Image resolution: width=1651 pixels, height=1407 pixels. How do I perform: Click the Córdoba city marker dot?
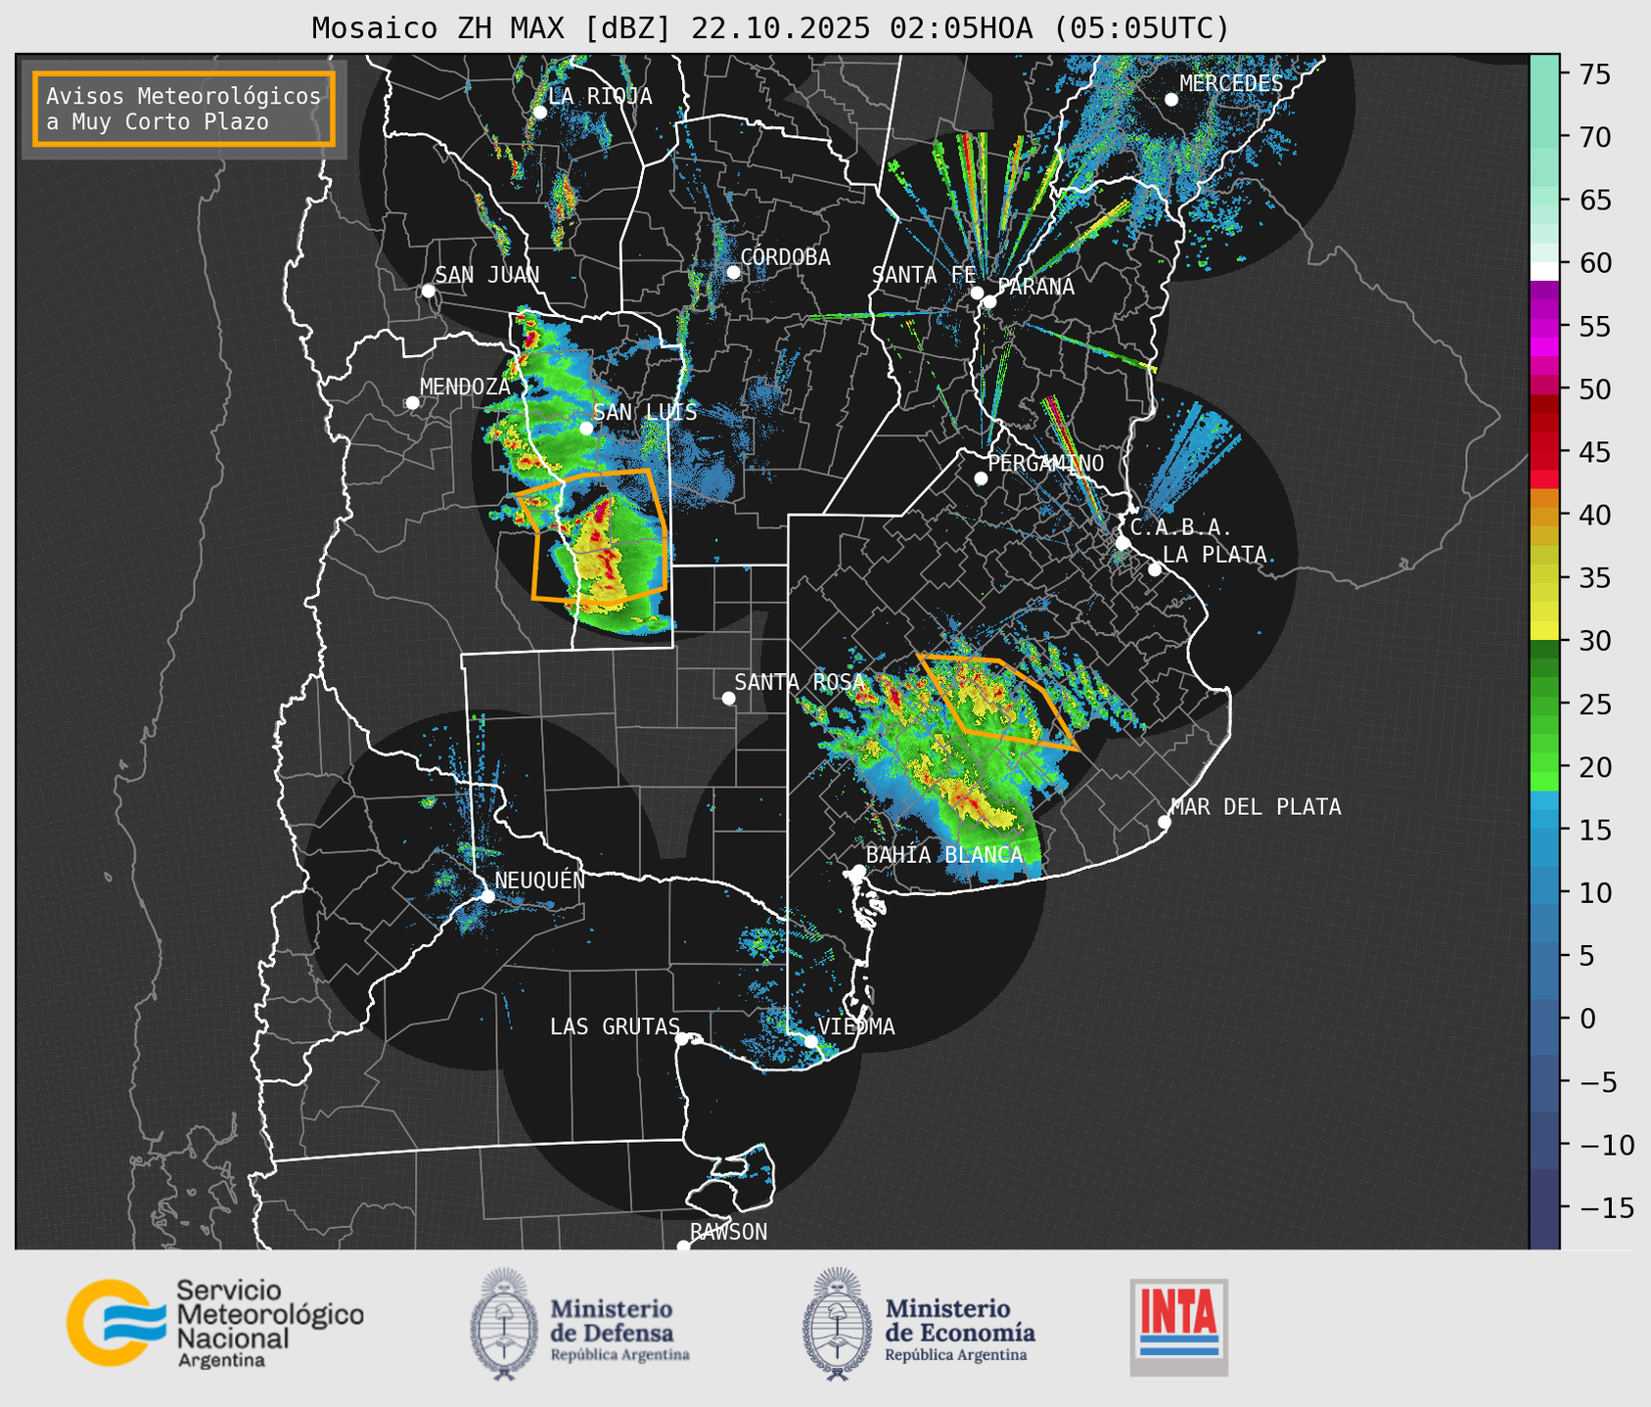tap(733, 272)
